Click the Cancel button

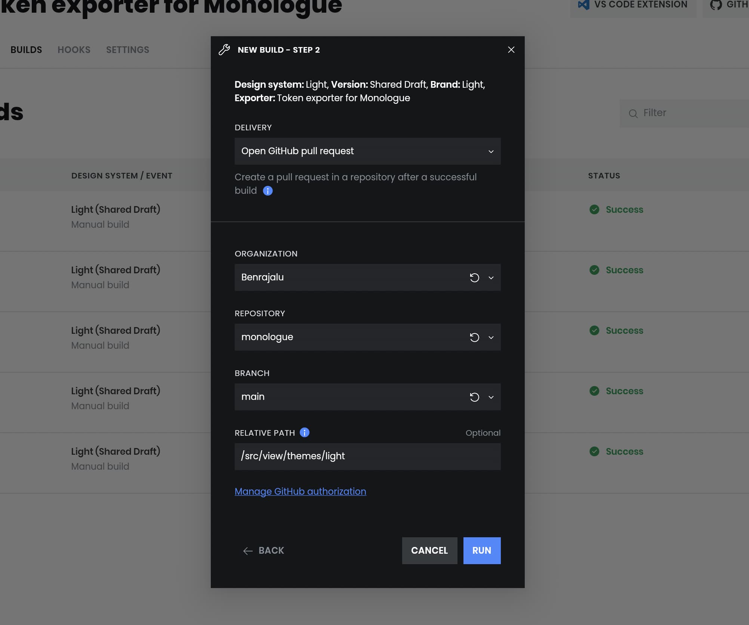click(x=429, y=550)
